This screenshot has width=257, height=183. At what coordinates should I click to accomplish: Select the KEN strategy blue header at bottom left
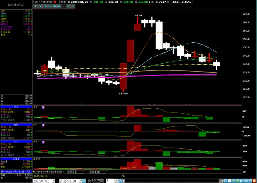(x=16, y=172)
